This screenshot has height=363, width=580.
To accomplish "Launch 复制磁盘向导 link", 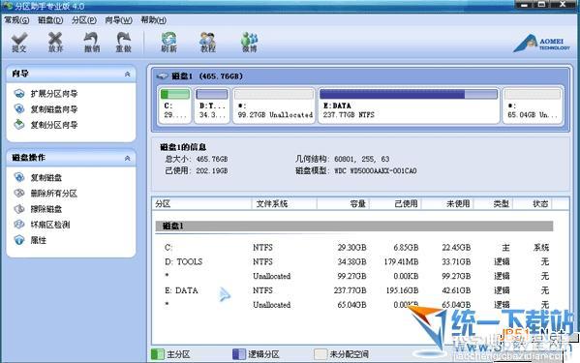I will tap(54, 109).
